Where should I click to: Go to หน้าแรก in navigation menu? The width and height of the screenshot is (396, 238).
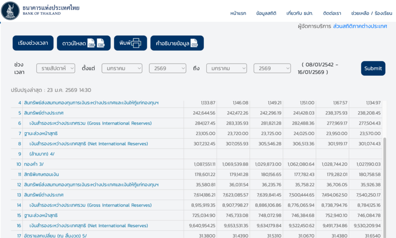pyautogui.click(x=238, y=13)
